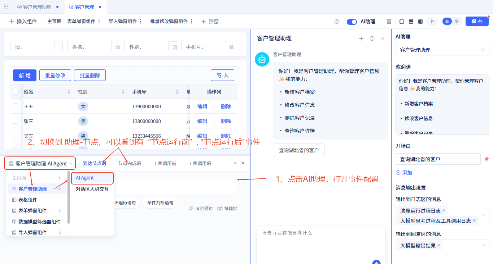Image resolution: width=493 pixels, height=264 pixels.
Task: Toggle the right sidebar panel icon
Action: point(420,22)
